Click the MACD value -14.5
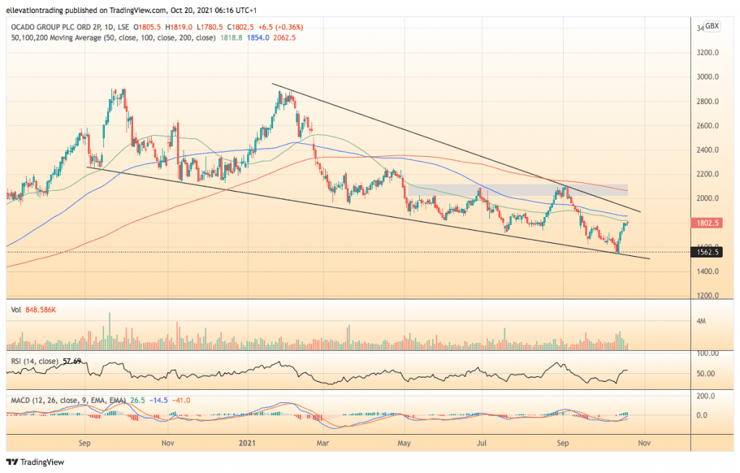Screen dimensions: 740x473 158,401
